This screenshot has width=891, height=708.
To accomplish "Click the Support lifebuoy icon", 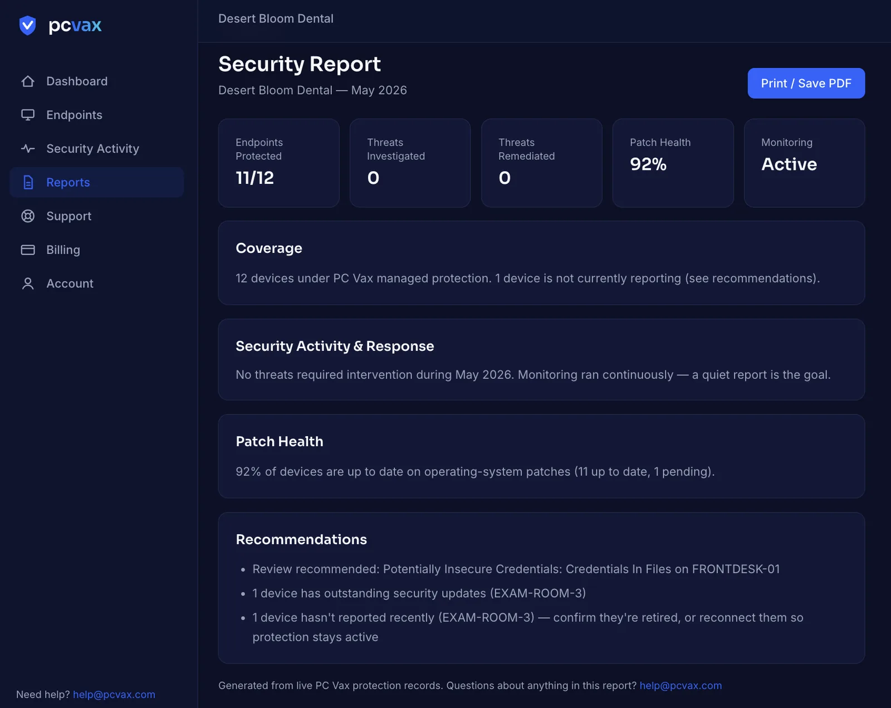I will [x=28, y=216].
